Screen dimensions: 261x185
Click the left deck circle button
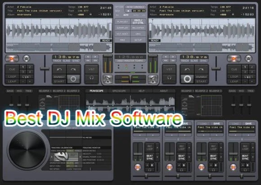73,79
